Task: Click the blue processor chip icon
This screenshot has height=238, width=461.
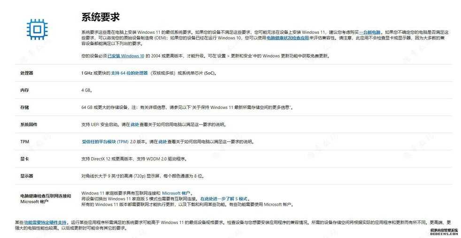Action: [x=38, y=30]
